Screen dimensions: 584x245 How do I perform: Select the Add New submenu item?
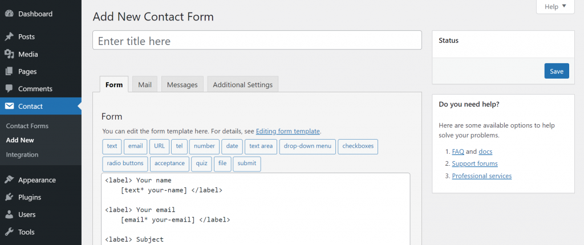click(20, 140)
